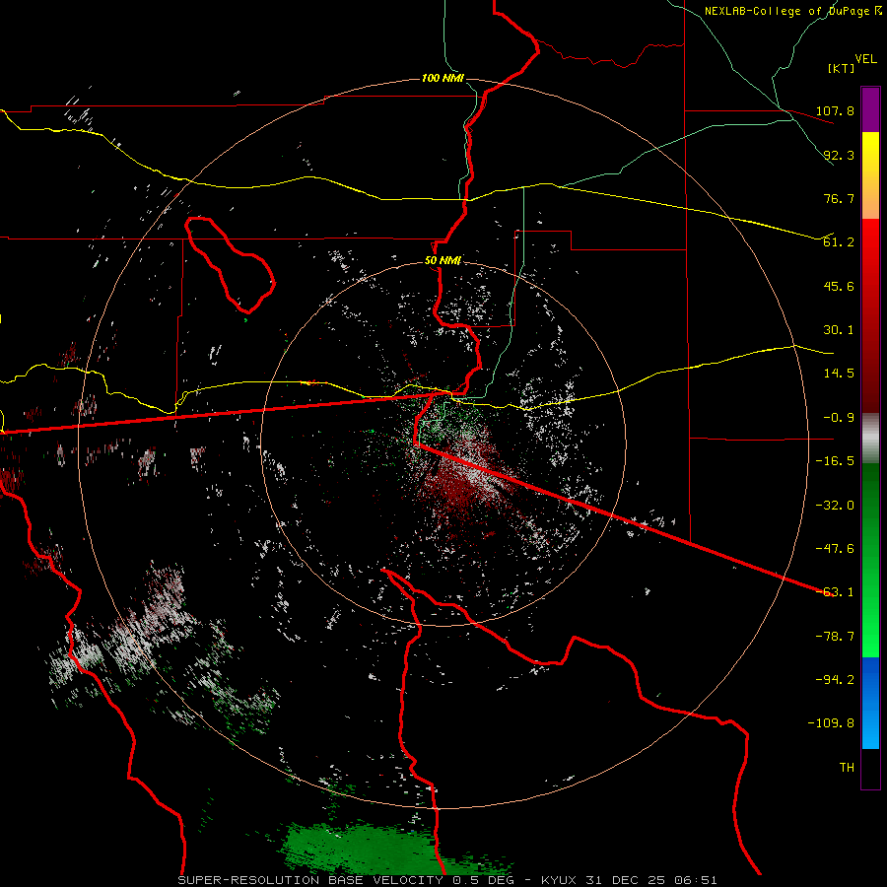Click the 61.2 velocity scale value

coord(839,242)
